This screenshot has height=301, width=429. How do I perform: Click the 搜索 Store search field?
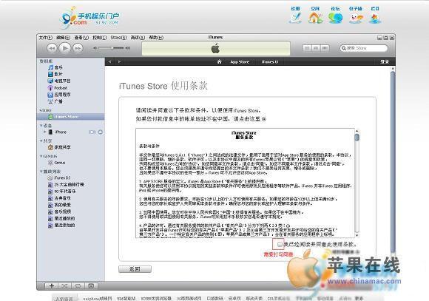tap(364, 48)
